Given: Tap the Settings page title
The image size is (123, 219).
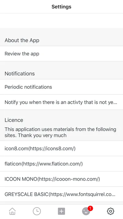Looking at the screenshot, I should [61, 7].
